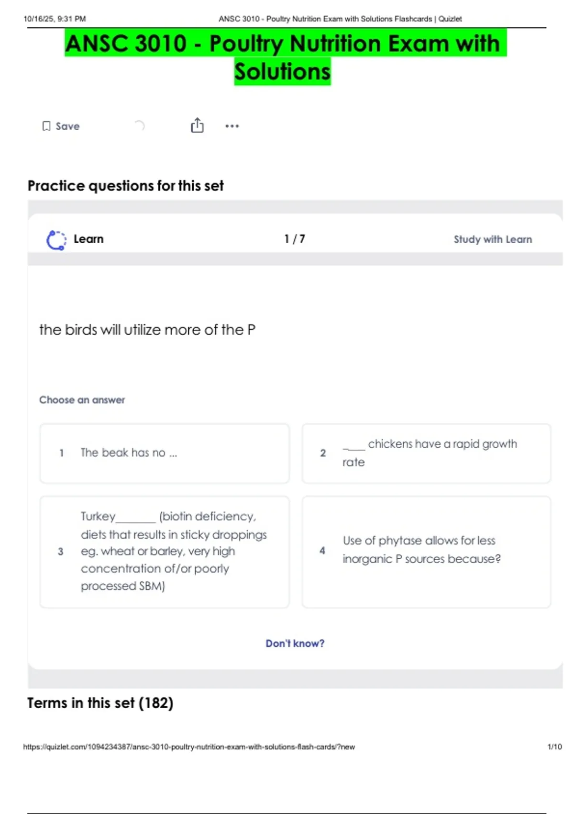Select answer "The beak has no ..."
The width and height of the screenshot is (574, 814).
(165, 453)
